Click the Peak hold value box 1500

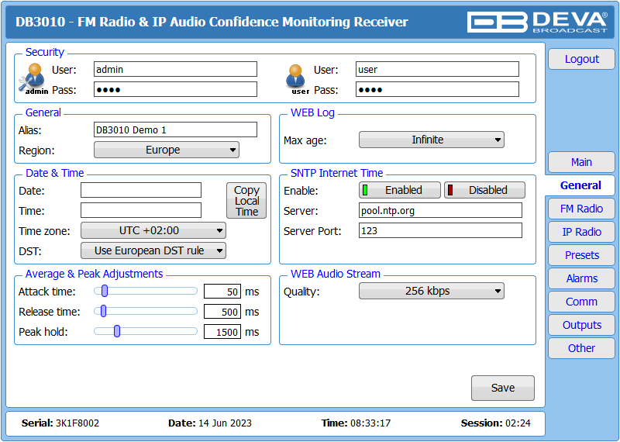tap(222, 332)
